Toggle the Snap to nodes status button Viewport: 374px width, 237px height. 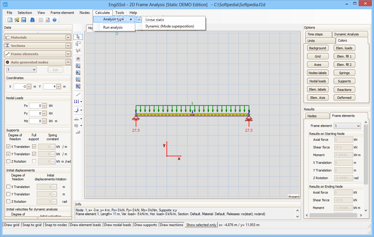pyautogui.click(x=56, y=225)
